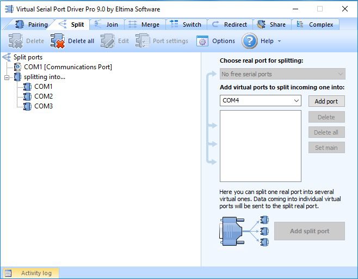
Task: Click the Redirect tab arrow icon
Action: tap(215, 24)
